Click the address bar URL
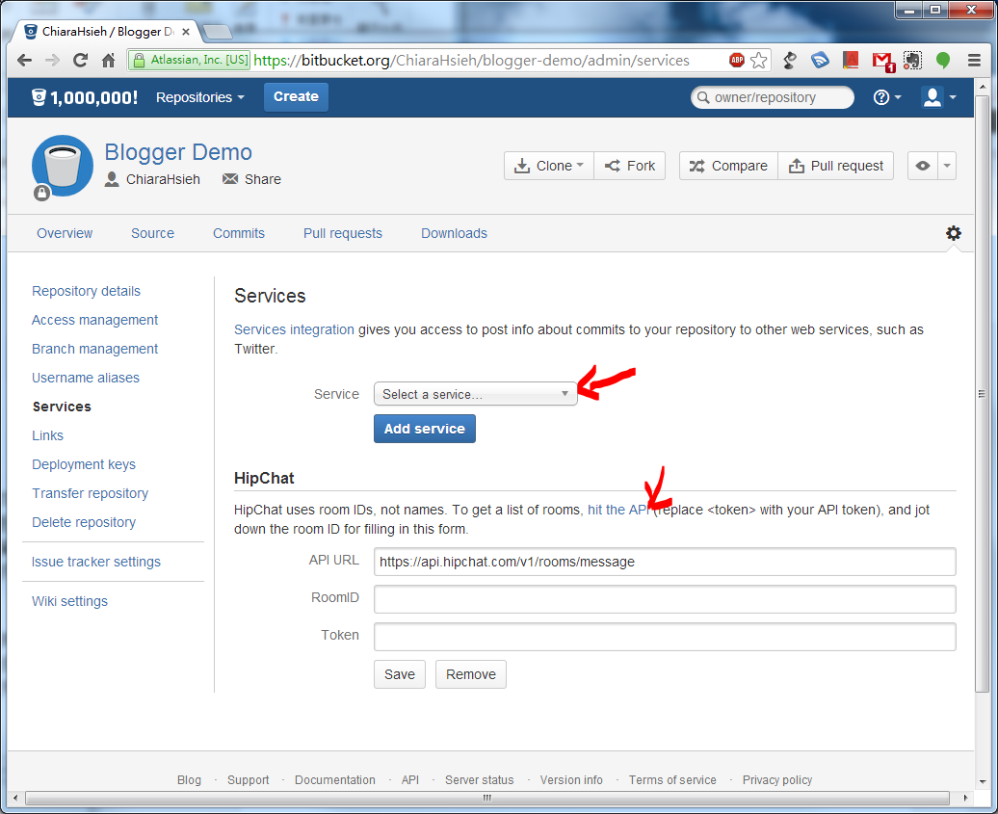 tap(471, 61)
